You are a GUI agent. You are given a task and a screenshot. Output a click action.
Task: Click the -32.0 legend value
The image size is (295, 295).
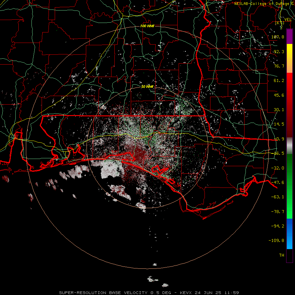click(x=278, y=168)
